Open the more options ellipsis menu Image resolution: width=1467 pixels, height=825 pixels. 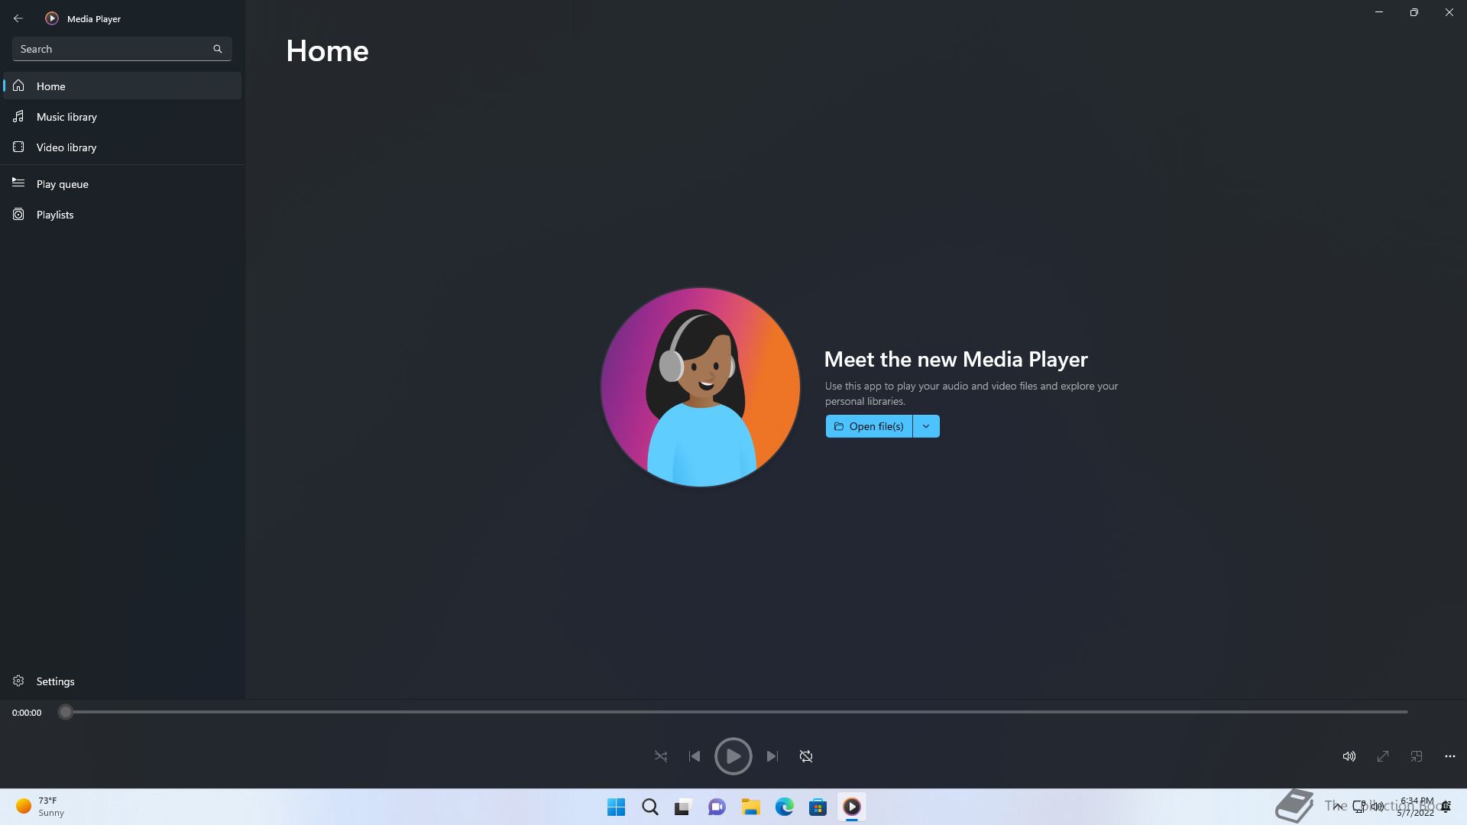(x=1450, y=756)
